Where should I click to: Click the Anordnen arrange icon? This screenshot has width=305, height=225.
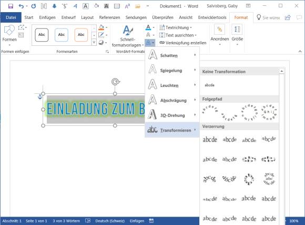220,30
